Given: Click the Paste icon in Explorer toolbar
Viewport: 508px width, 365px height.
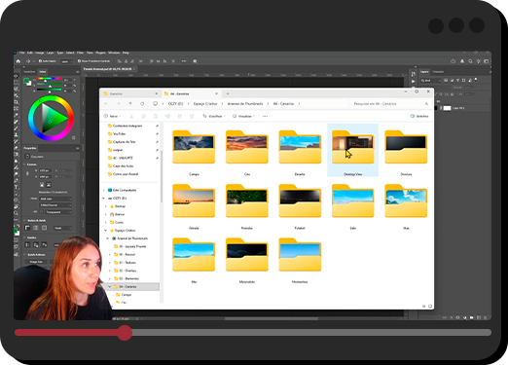Looking at the screenshot, I should pyautogui.click(x=156, y=116).
